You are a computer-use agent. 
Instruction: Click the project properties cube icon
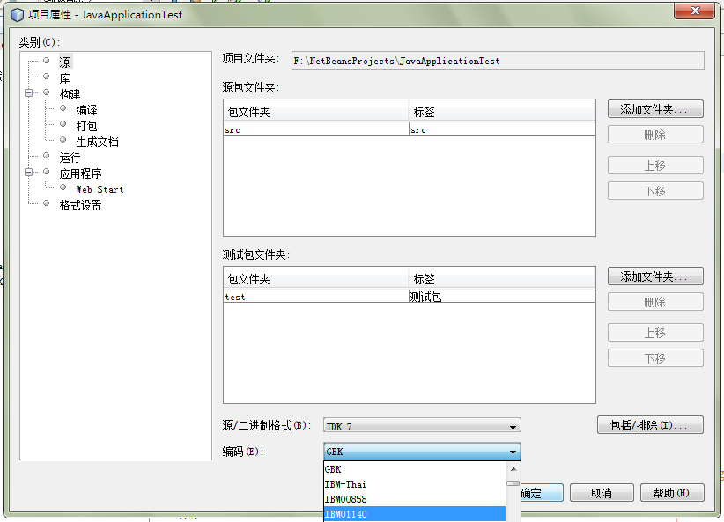coord(17,15)
